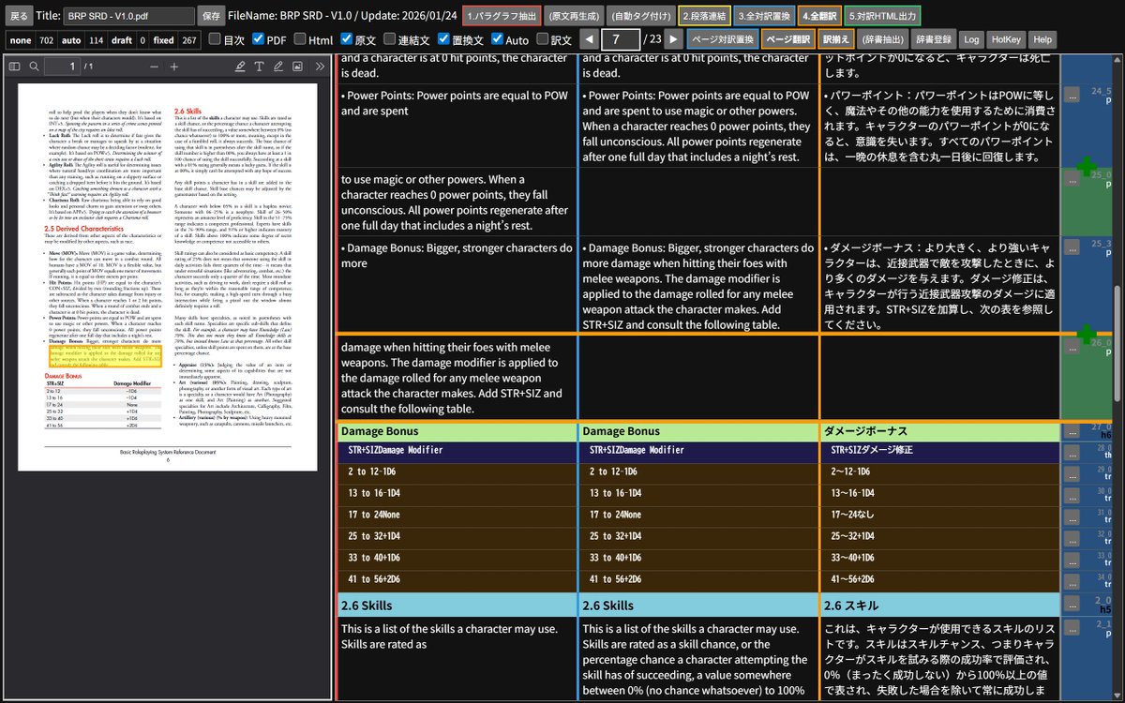Select the '33 to 40+1D6' source row
Image resolution: width=1125 pixels, height=703 pixels.
(x=457, y=560)
